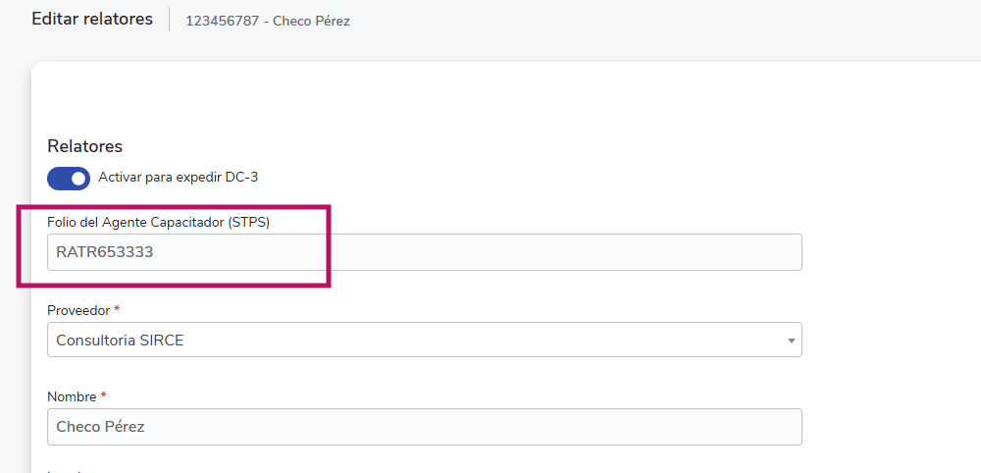Click the 'Nombre' field label

point(72,396)
